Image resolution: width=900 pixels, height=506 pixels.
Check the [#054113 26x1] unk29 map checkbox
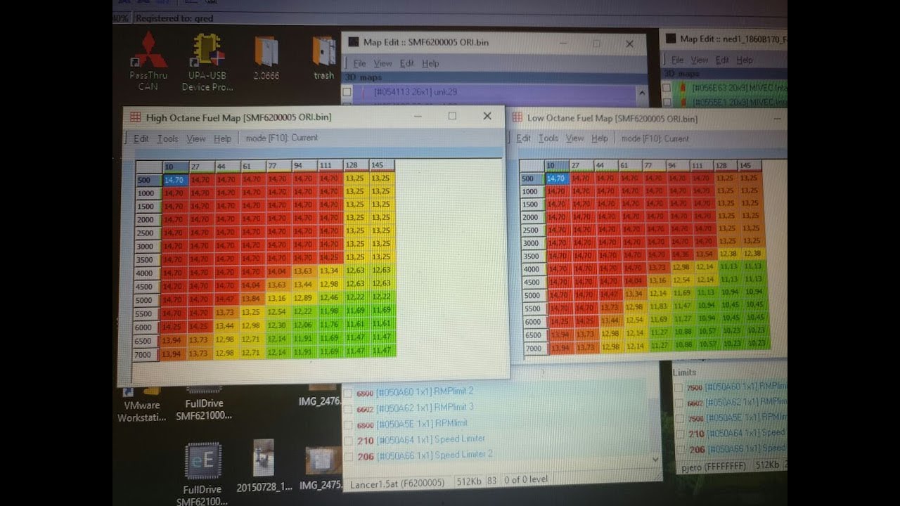[347, 92]
